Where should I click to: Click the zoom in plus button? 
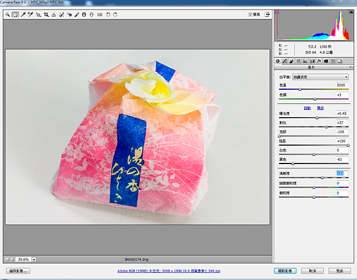(12, 259)
